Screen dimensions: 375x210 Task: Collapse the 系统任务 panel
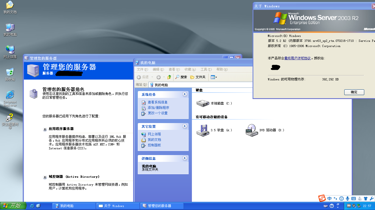[185, 94]
